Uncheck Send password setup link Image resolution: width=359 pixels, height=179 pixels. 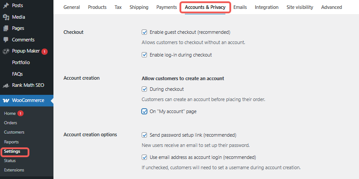point(144,134)
